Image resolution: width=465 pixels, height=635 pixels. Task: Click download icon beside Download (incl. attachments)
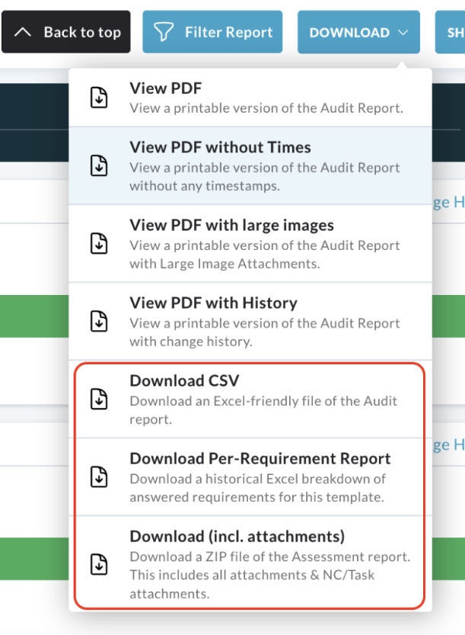tap(99, 564)
